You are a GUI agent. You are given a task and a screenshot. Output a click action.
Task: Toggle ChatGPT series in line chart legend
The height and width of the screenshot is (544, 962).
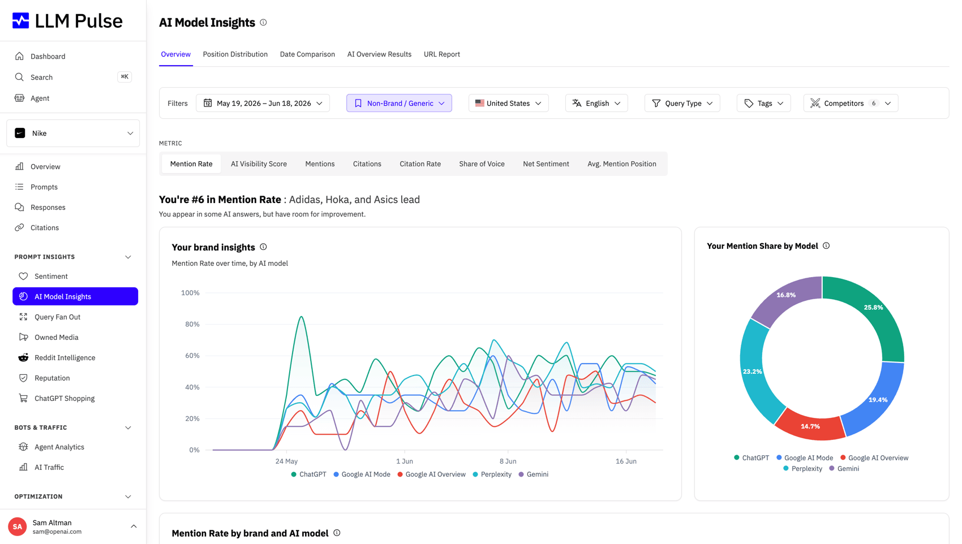point(309,474)
